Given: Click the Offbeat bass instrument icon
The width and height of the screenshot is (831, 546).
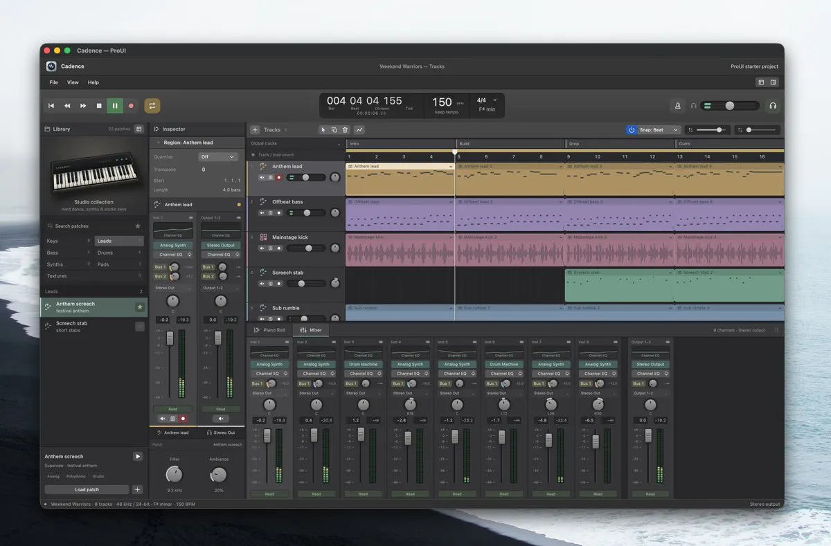Looking at the screenshot, I should [x=264, y=202].
